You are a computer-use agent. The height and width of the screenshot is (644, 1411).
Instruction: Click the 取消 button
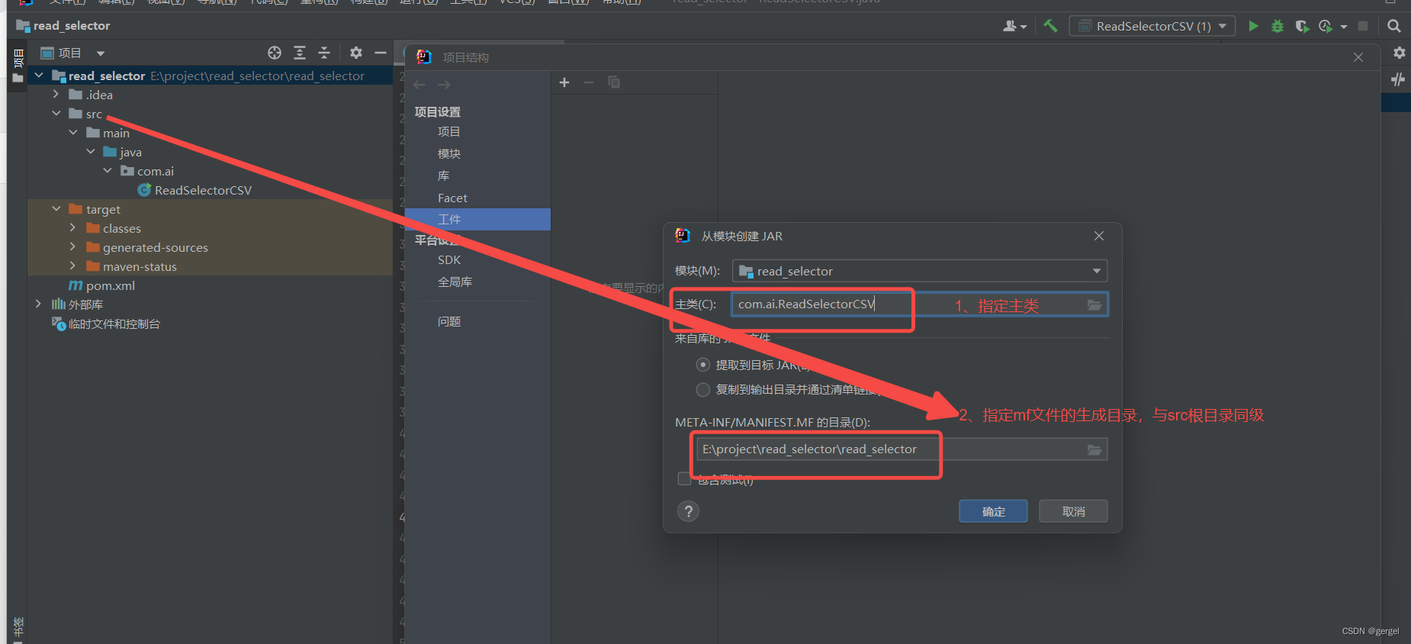click(1073, 511)
